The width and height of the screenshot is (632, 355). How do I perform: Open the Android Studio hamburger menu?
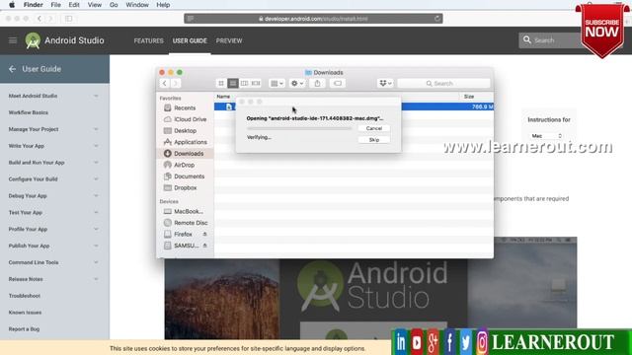pyautogui.click(x=13, y=40)
